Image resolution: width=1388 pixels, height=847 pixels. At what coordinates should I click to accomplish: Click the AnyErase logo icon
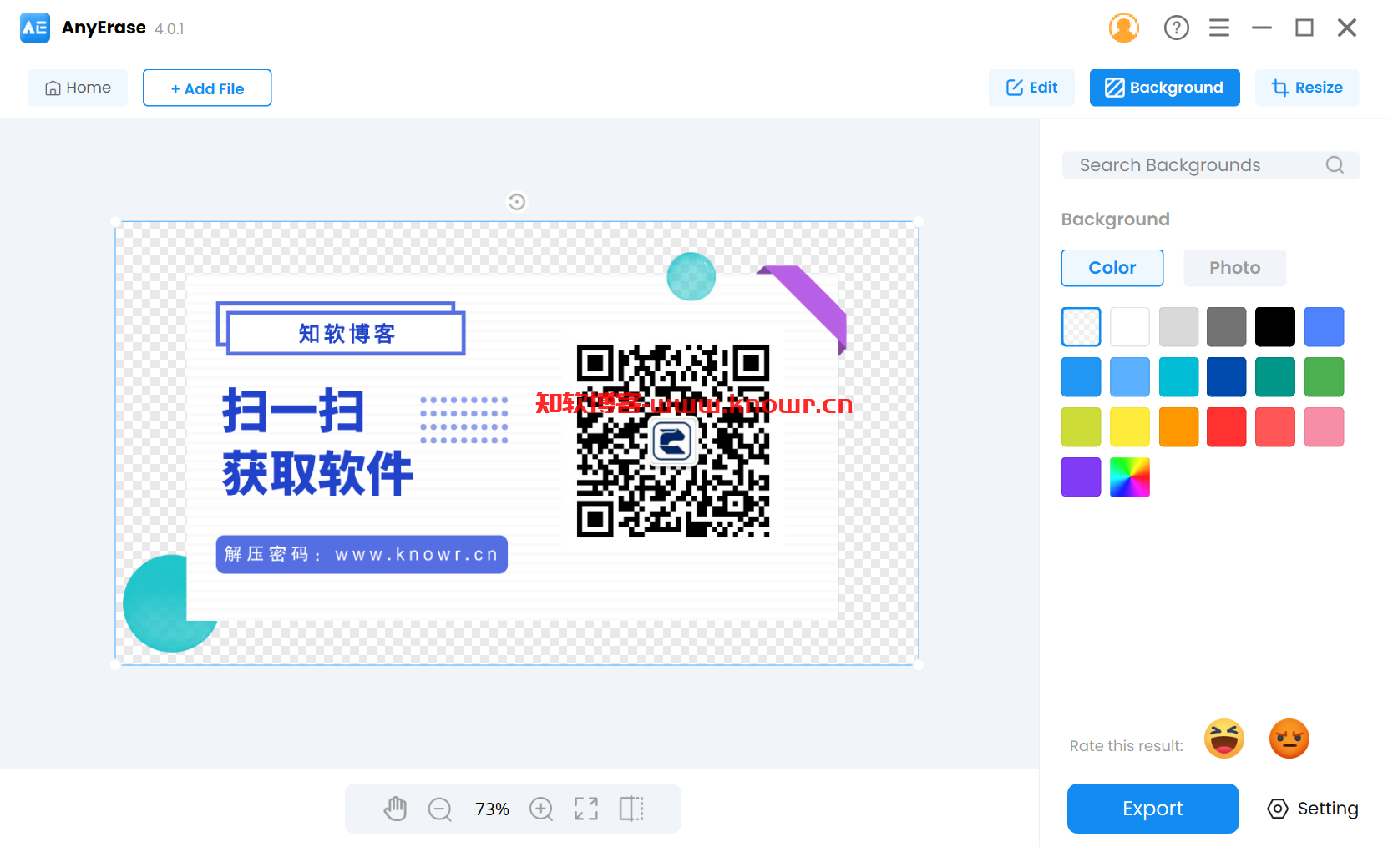click(35, 28)
